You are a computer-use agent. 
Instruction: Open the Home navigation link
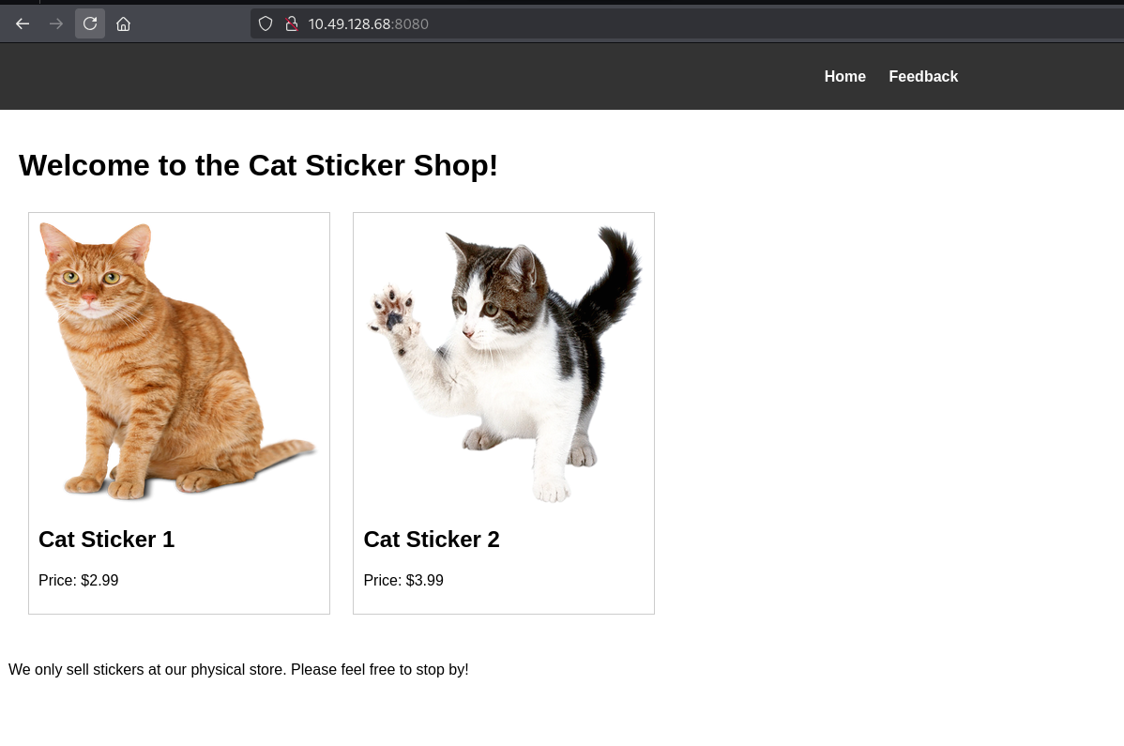click(x=844, y=76)
